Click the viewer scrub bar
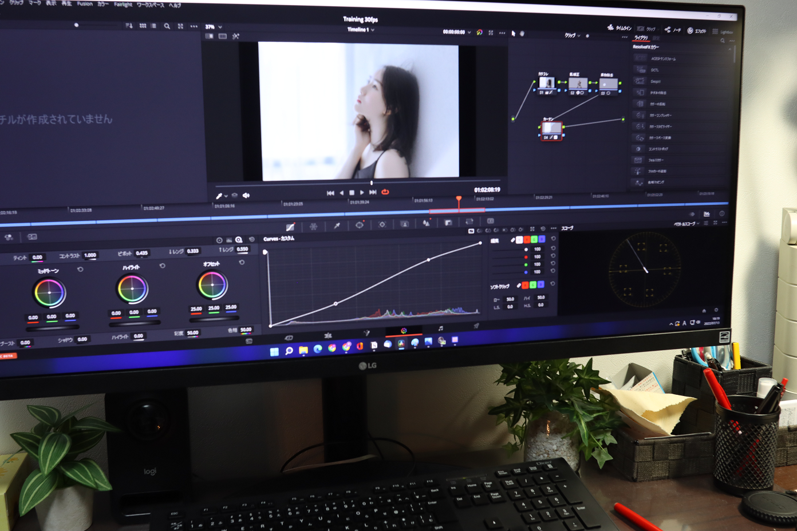This screenshot has width=797, height=531. coord(358,185)
